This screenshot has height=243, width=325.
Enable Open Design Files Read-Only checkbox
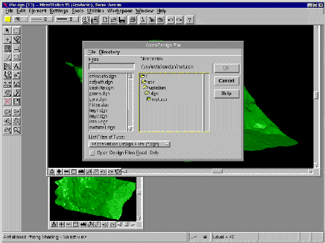pos(92,153)
